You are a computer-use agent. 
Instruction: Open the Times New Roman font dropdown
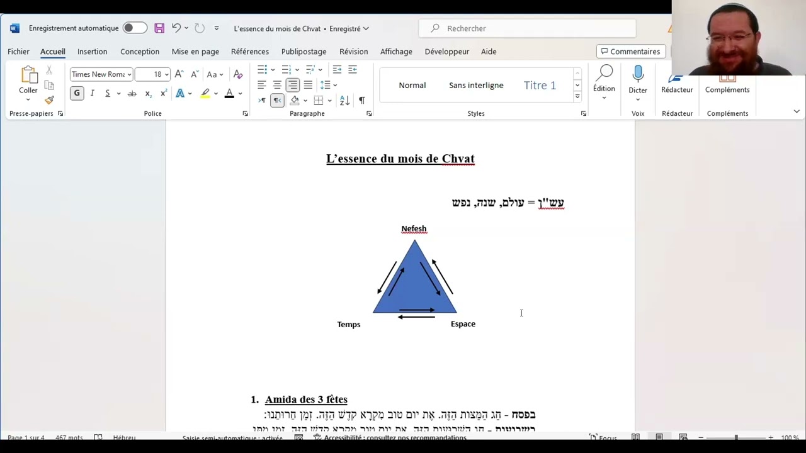[129, 74]
